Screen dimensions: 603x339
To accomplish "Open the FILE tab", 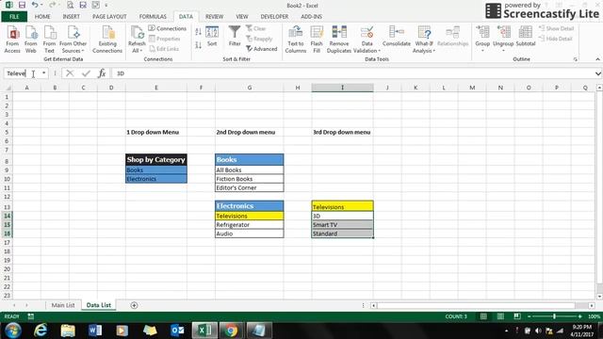I will point(14,17).
